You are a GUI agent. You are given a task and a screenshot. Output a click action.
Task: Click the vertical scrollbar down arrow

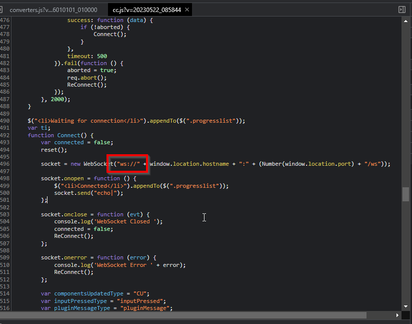(405, 306)
